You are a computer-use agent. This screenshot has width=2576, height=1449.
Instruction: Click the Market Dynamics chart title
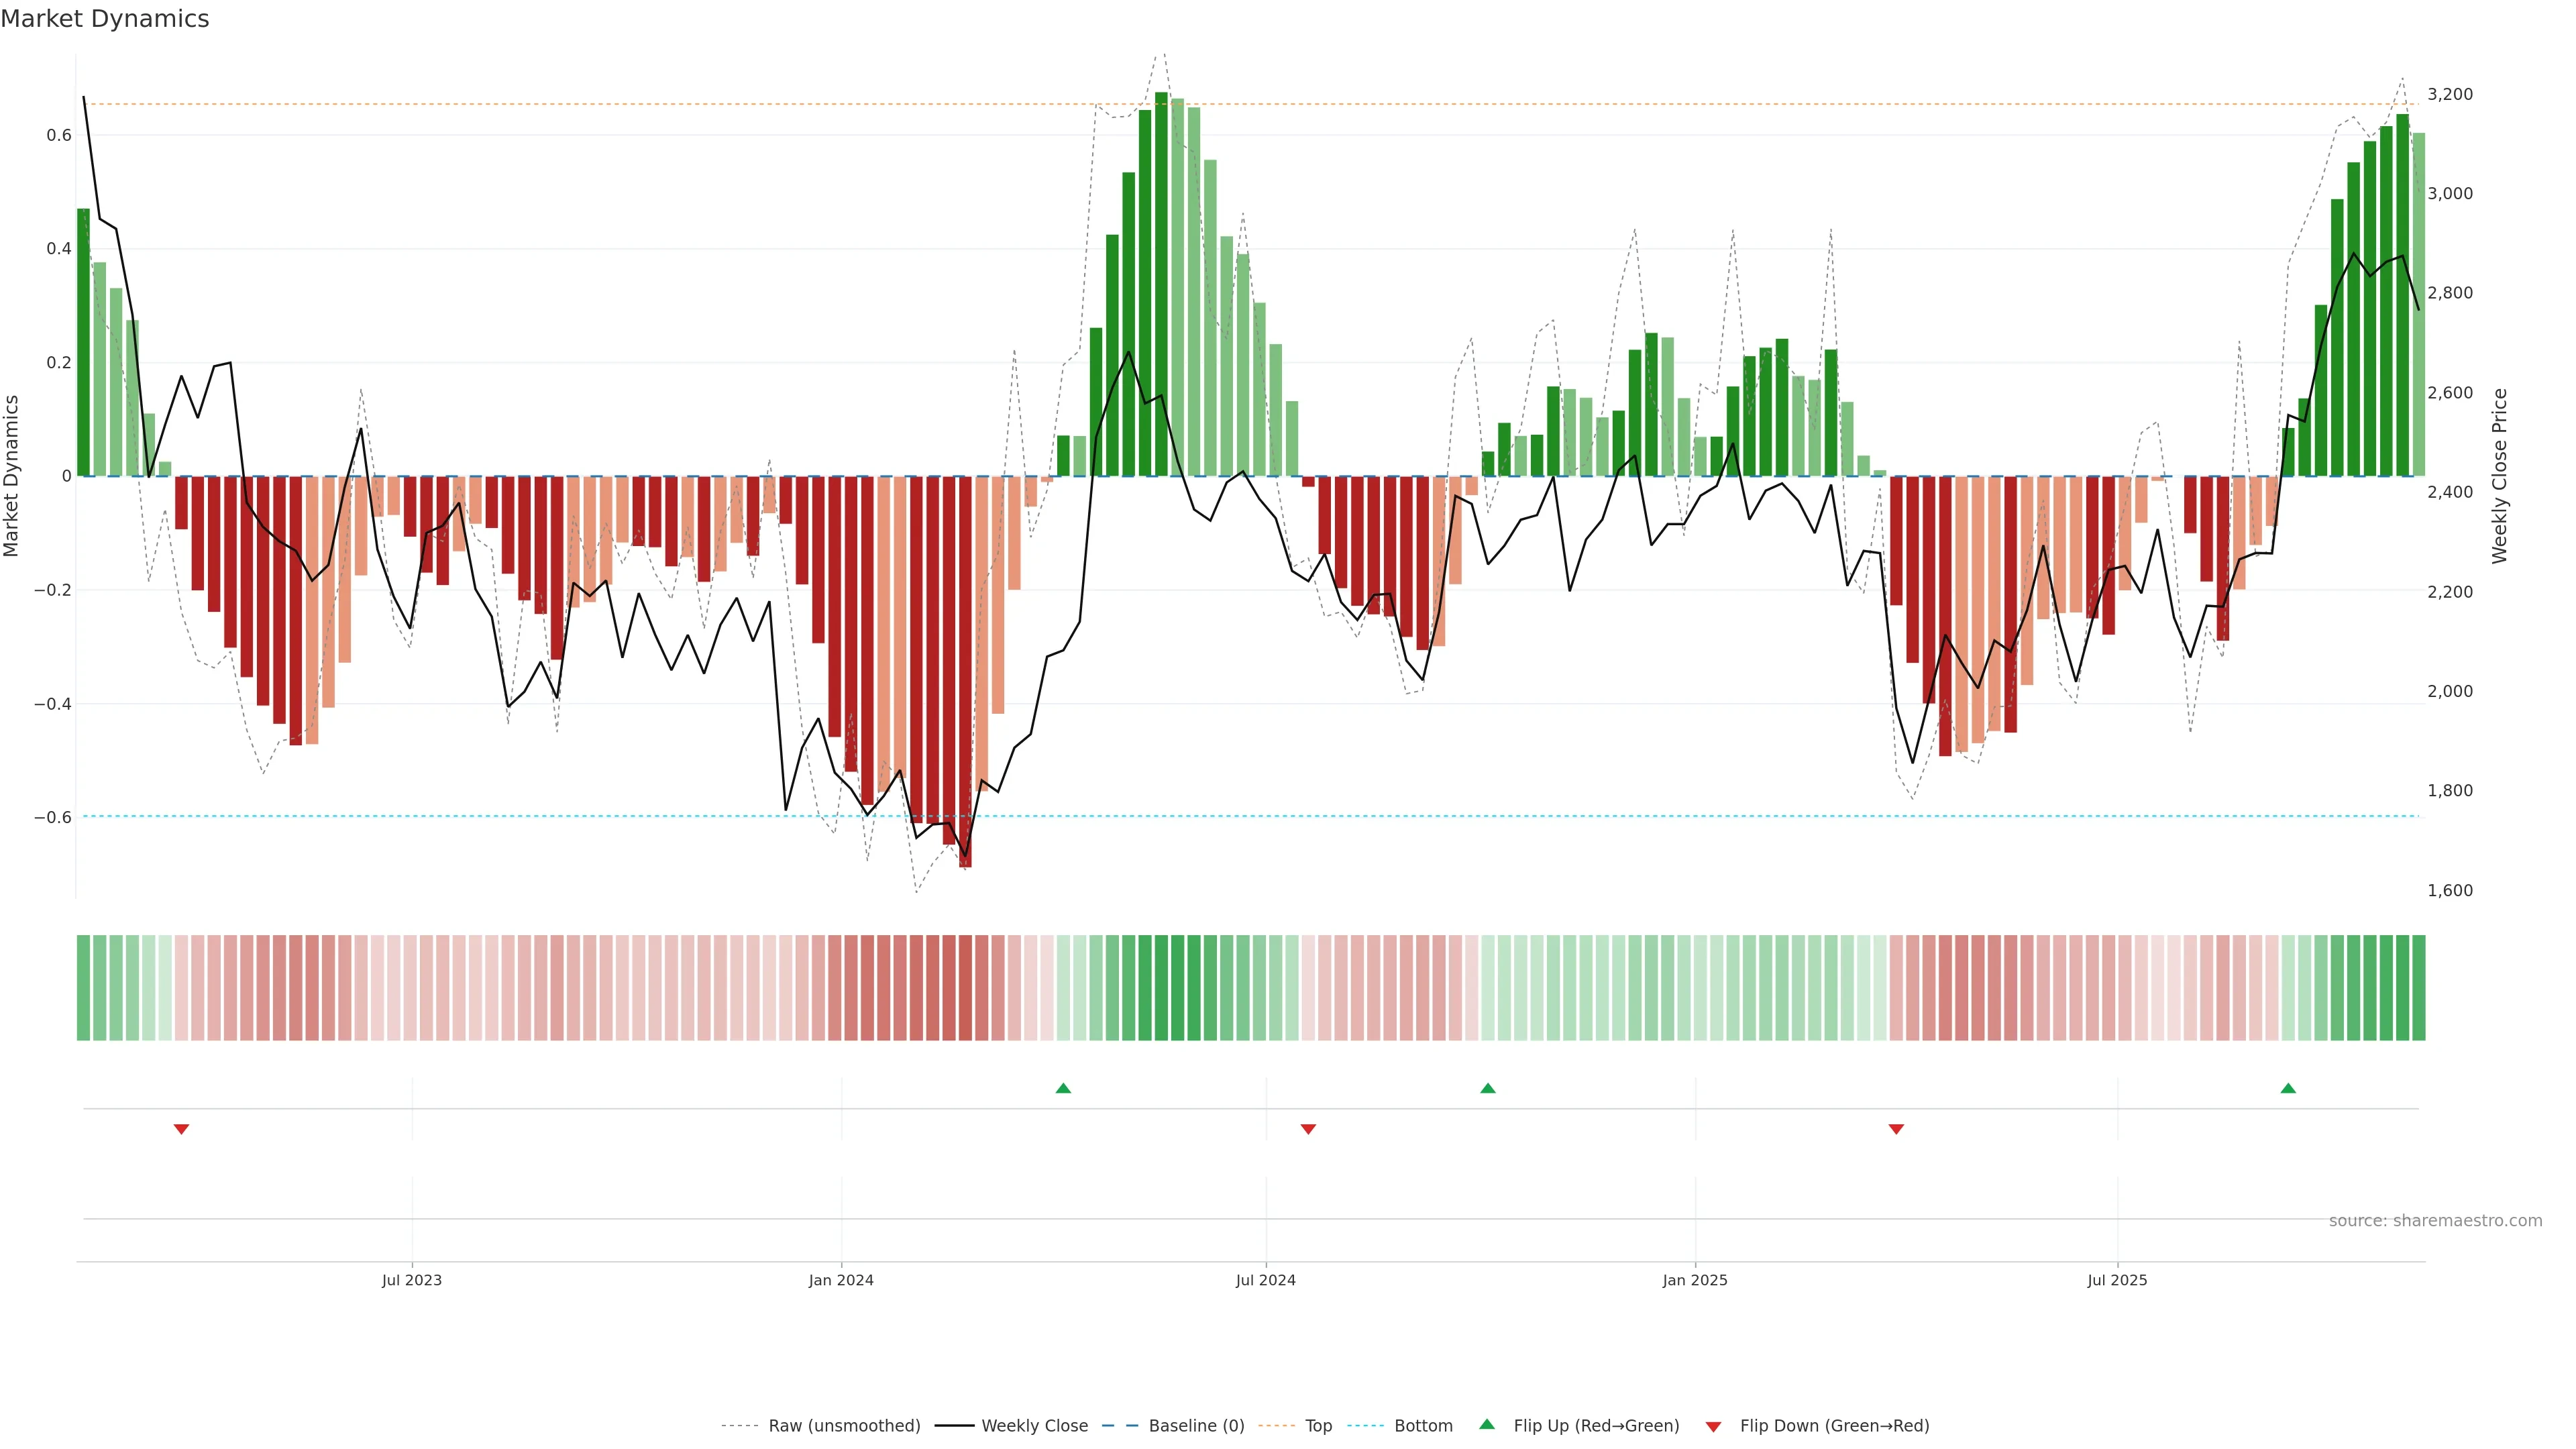coord(105,19)
